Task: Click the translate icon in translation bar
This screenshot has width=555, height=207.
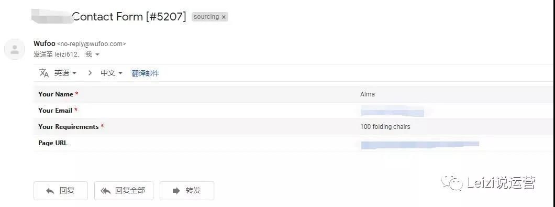Action: (x=44, y=73)
